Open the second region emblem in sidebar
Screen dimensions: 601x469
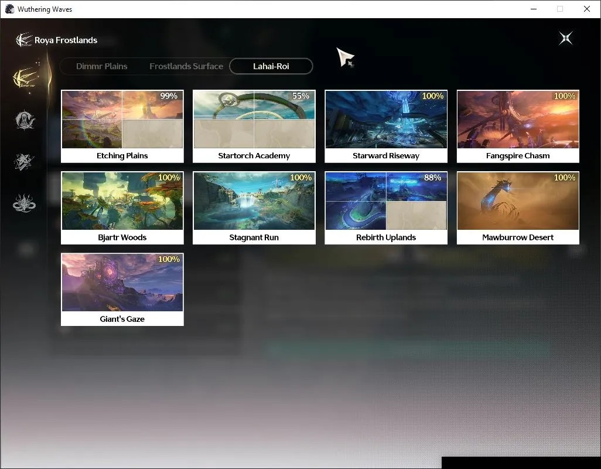pos(25,120)
